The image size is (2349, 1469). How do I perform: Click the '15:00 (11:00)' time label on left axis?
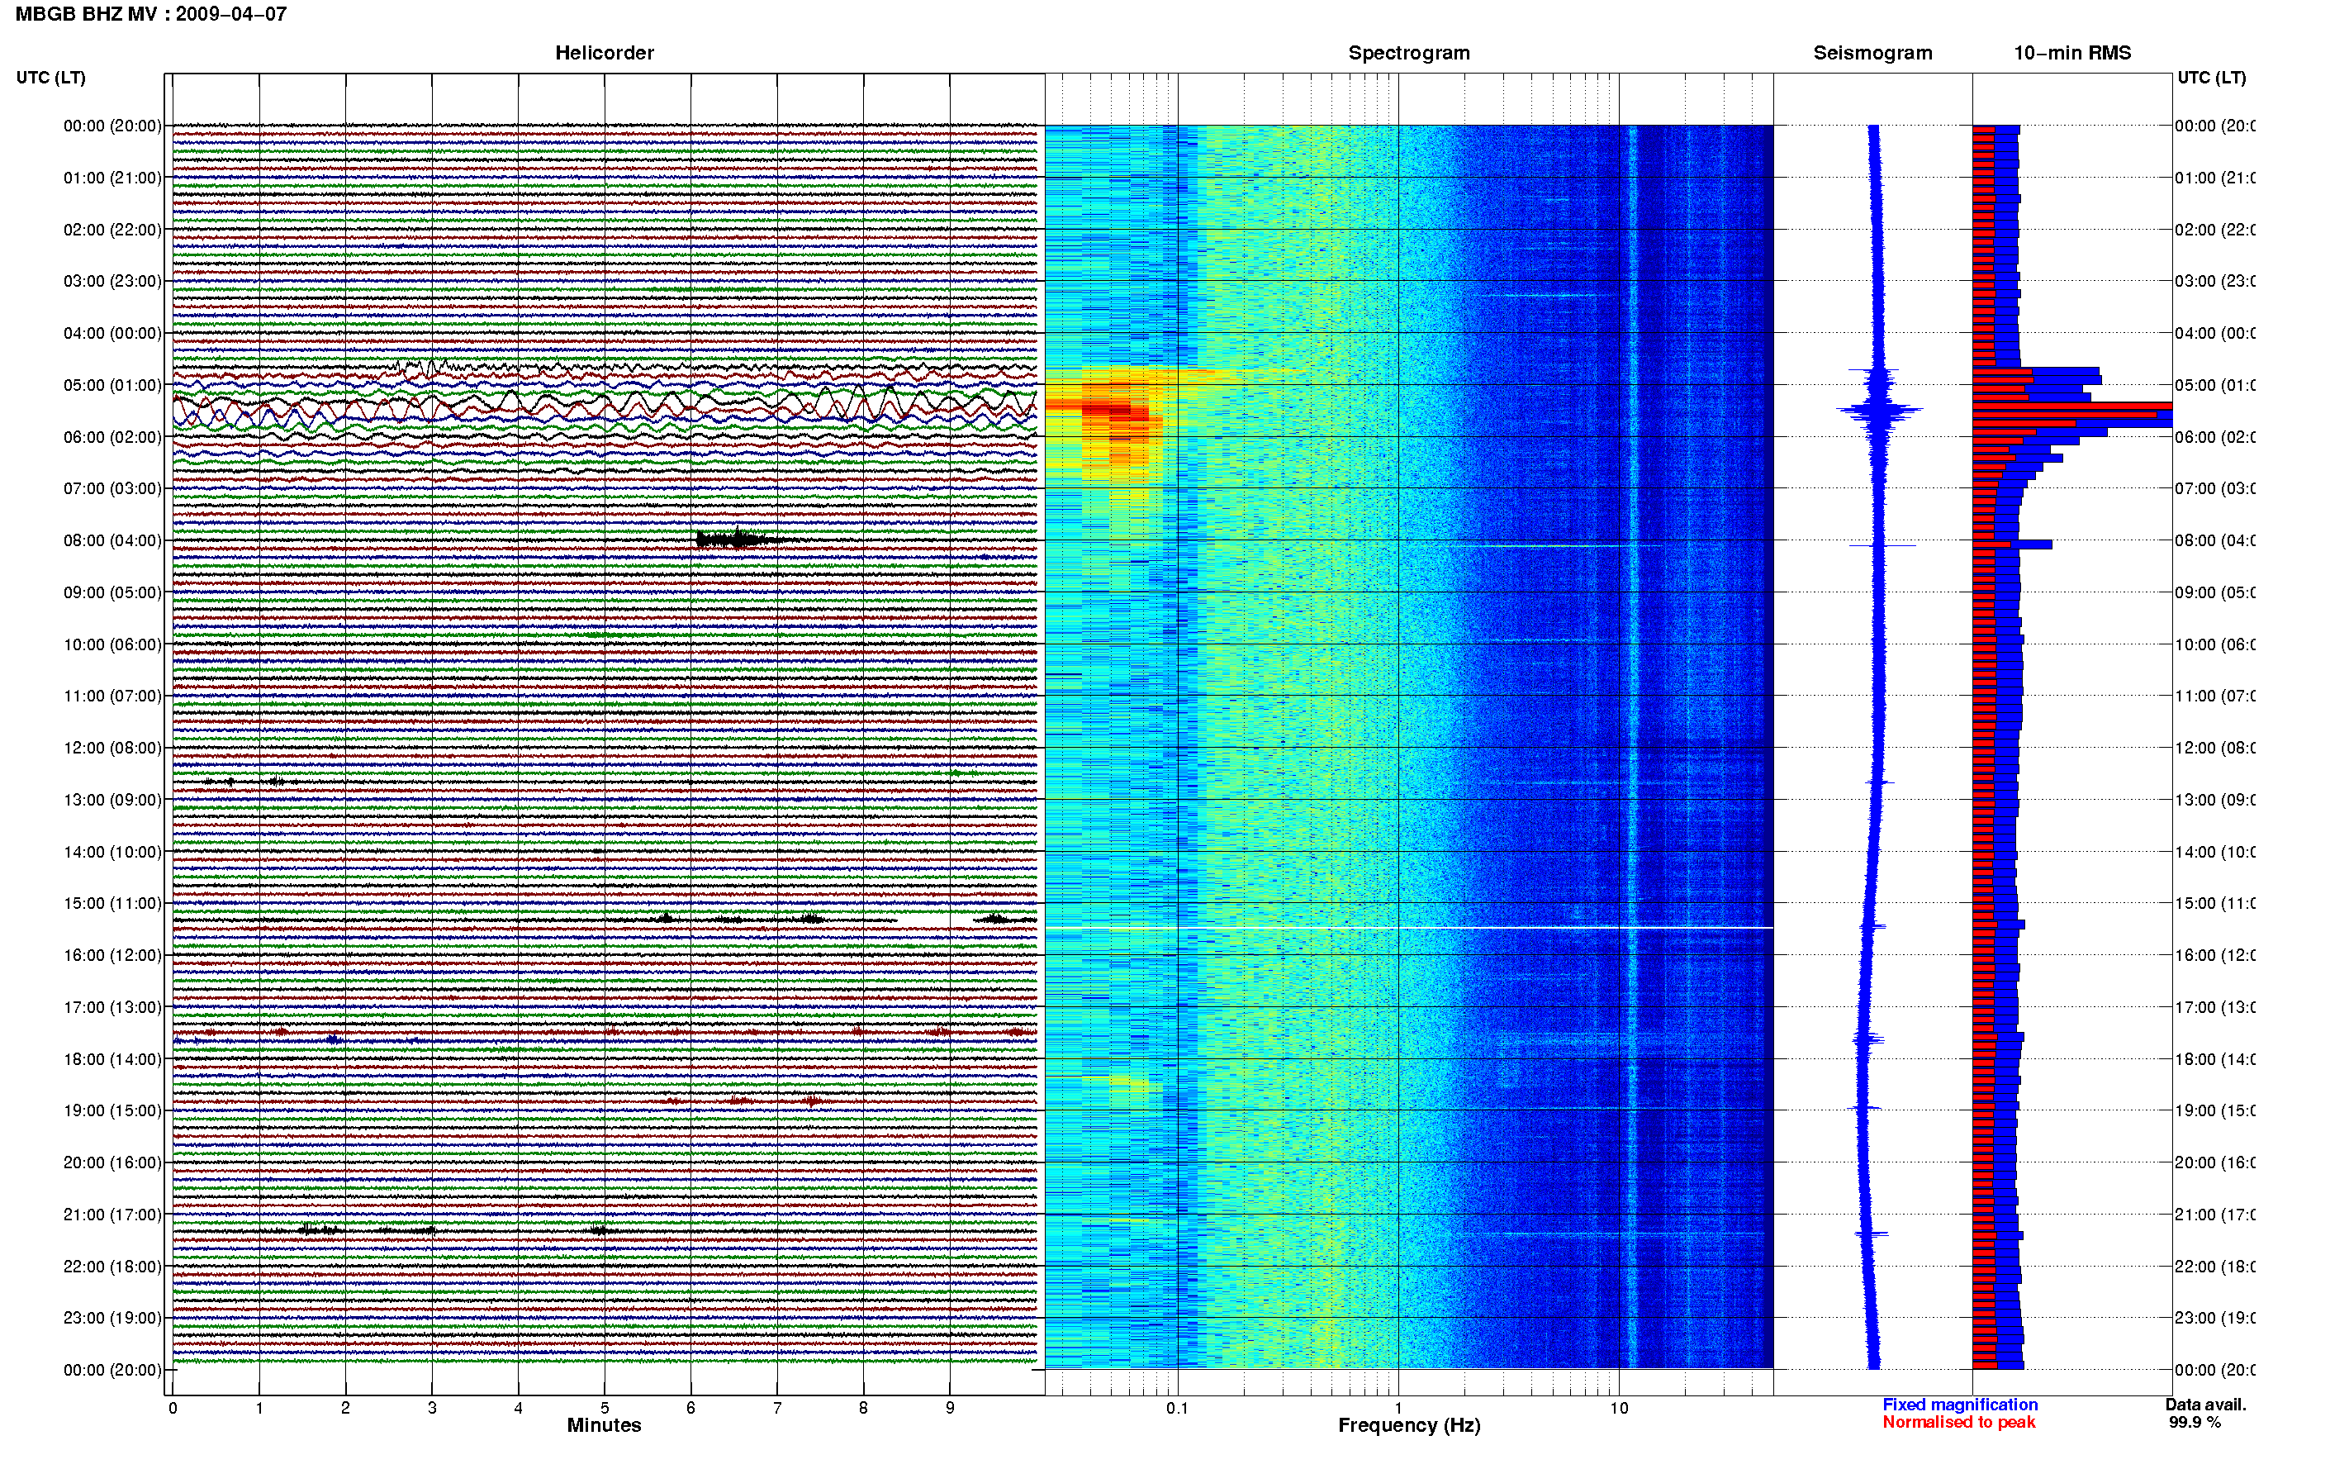point(112,904)
